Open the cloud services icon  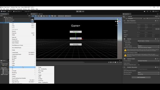point(144,11)
